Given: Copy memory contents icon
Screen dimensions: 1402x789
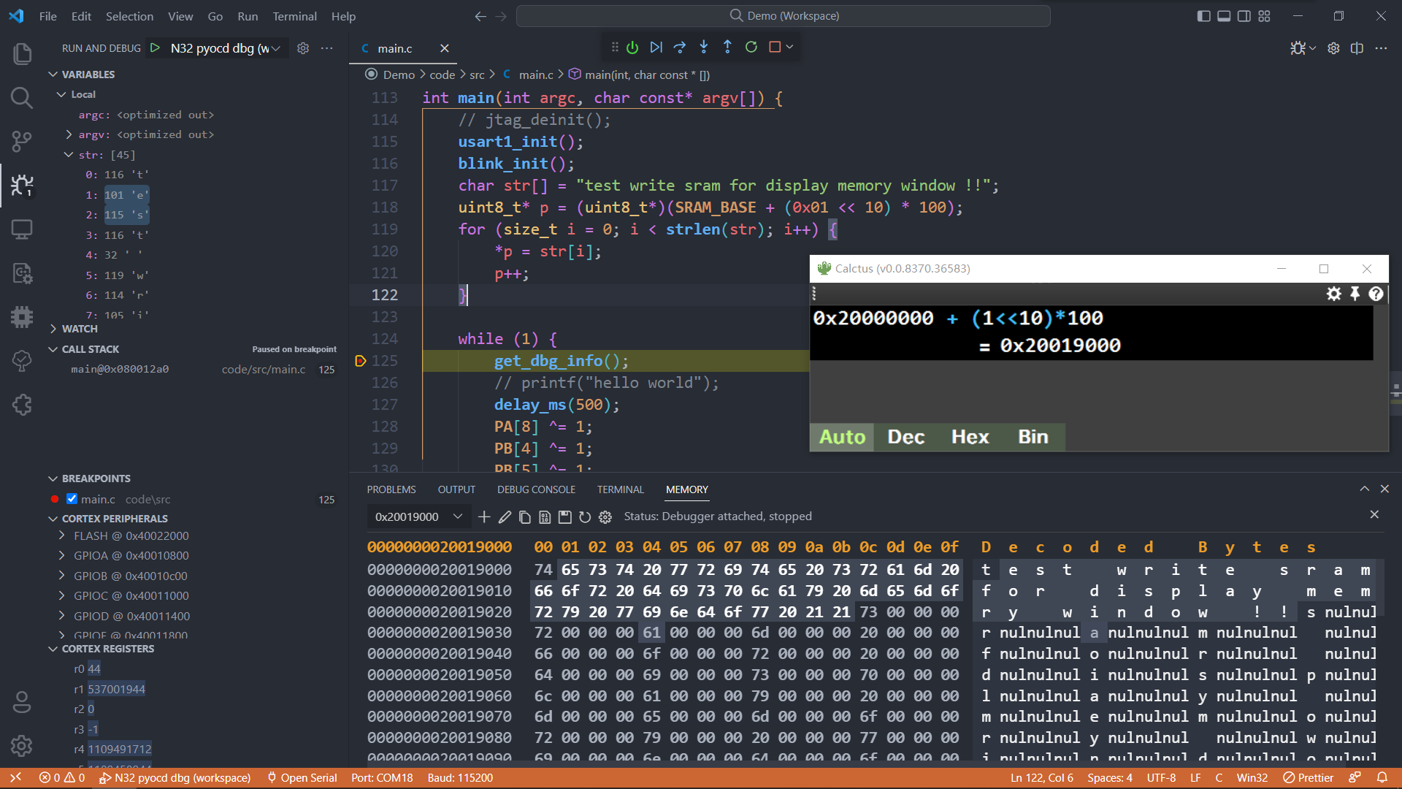Looking at the screenshot, I should coord(524,517).
